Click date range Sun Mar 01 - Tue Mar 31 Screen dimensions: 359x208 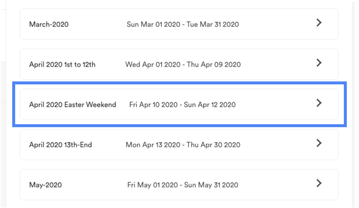pos(182,24)
